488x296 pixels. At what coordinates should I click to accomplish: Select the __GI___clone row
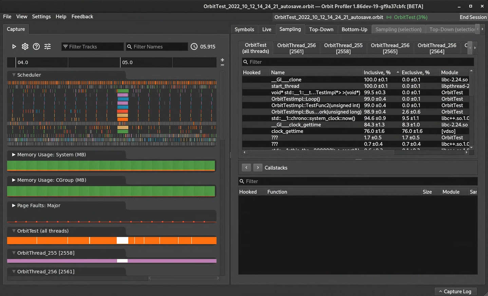coord(356,80)
